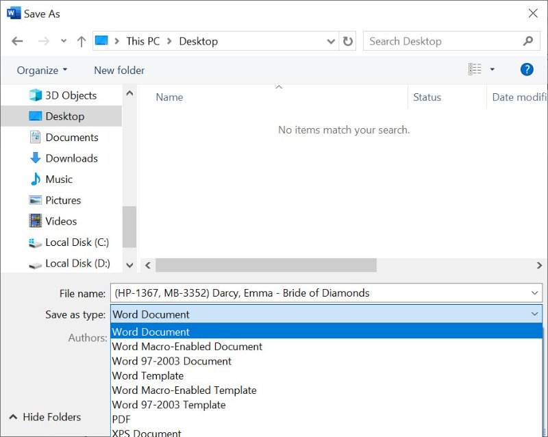
Task: Refresh the Desktop folder listing
Action: pos(348,41)
